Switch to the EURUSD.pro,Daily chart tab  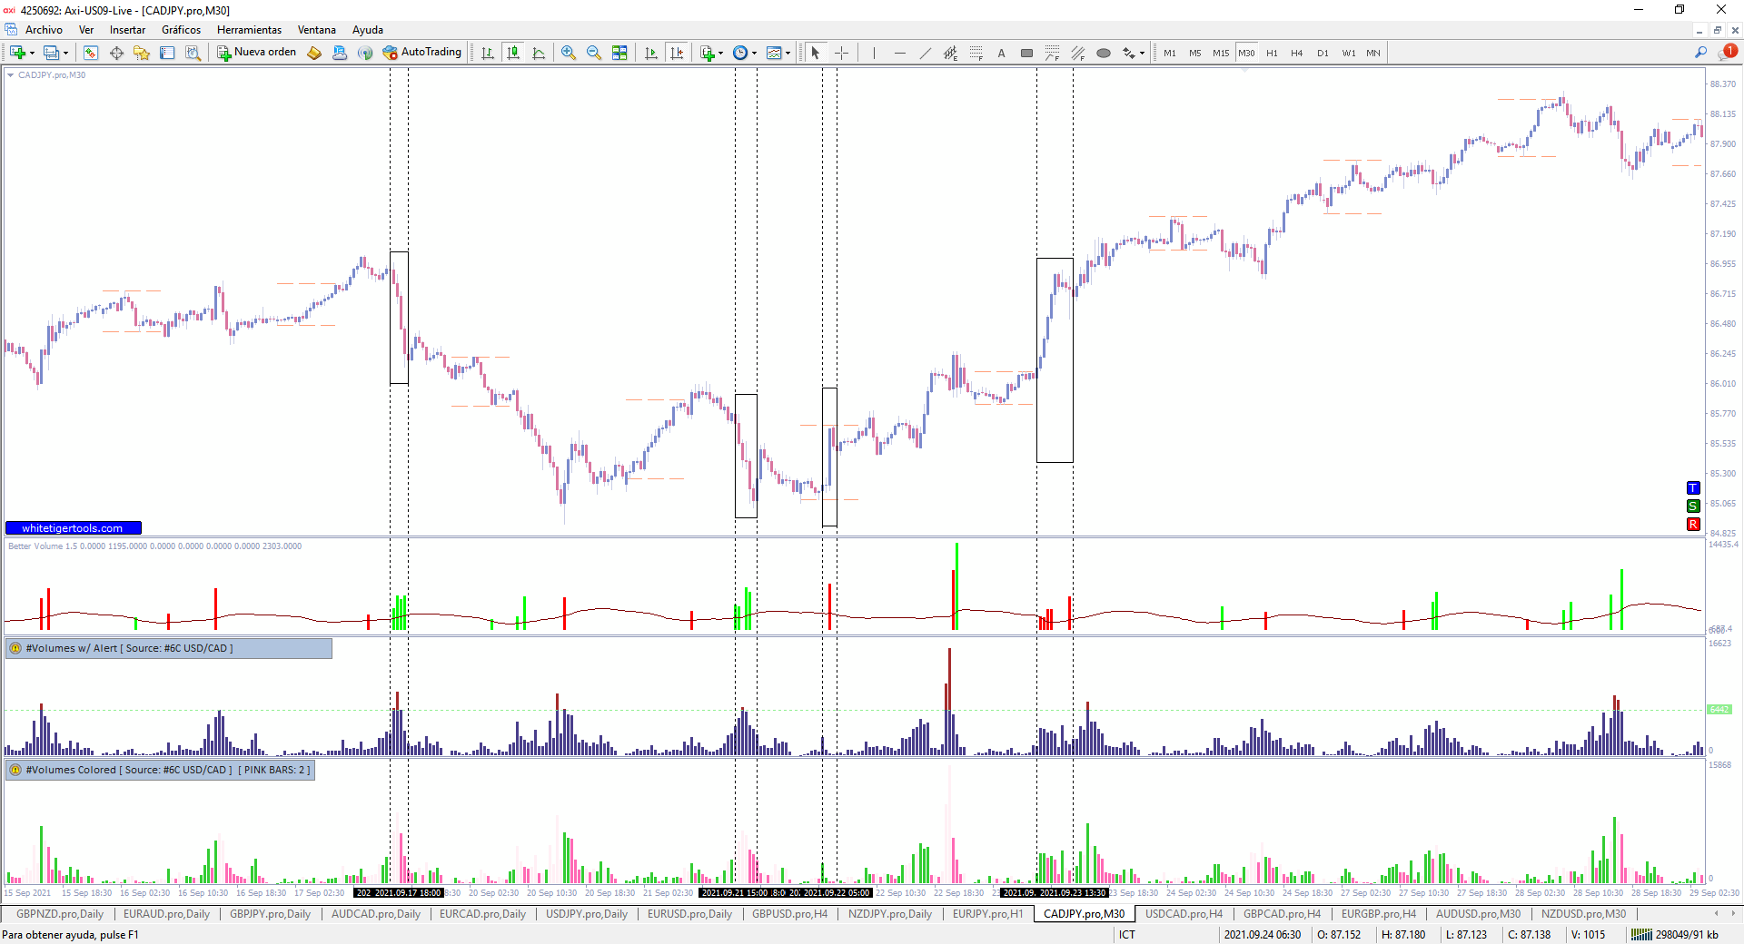689,914
